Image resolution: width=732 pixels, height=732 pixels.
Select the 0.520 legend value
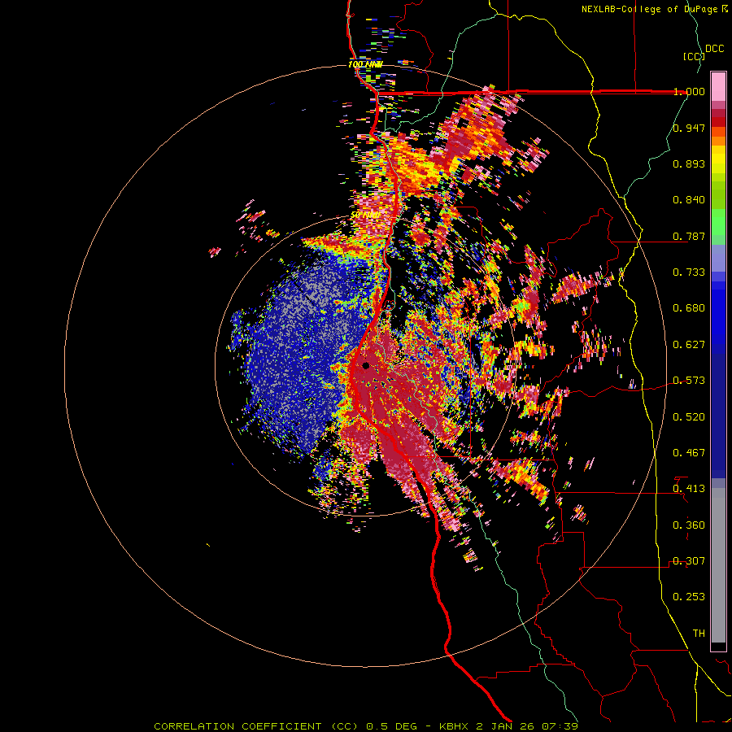(x=689, y=417)
